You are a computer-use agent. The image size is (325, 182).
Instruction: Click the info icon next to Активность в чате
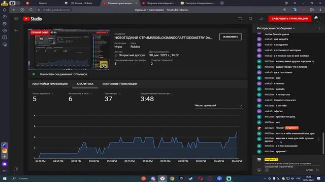point(91,94)
